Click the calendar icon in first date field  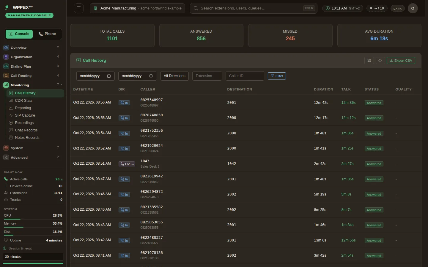tap(109, 76)
